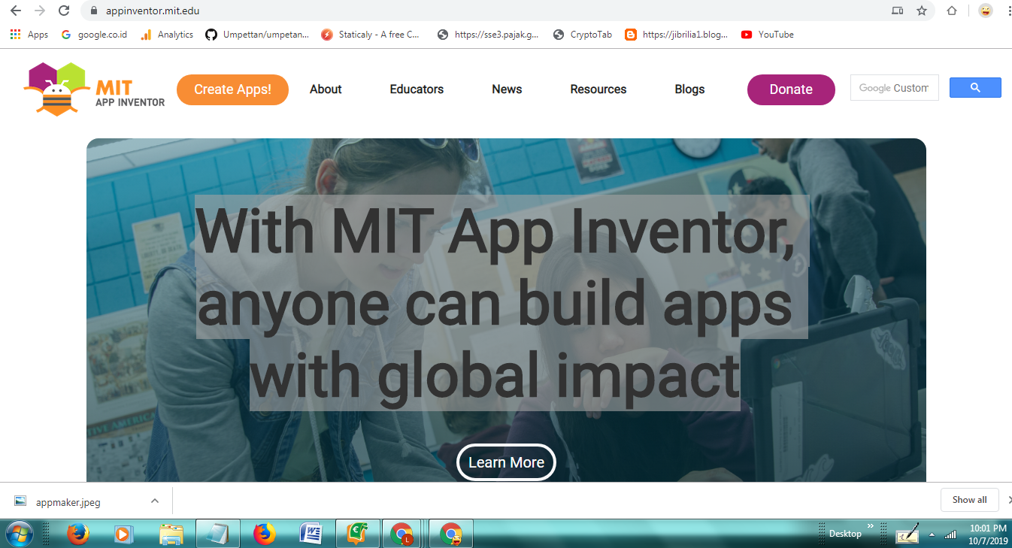Click the blue search magnifier button
The width and height of the screenshot is (1012, 548).
975,88
